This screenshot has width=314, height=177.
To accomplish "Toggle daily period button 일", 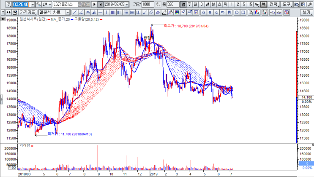I will pos(183,4).
